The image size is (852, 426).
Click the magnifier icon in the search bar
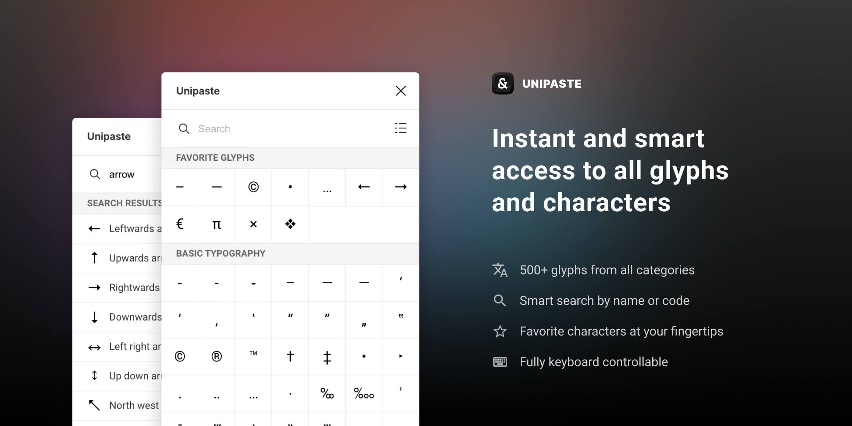[184, 128]
